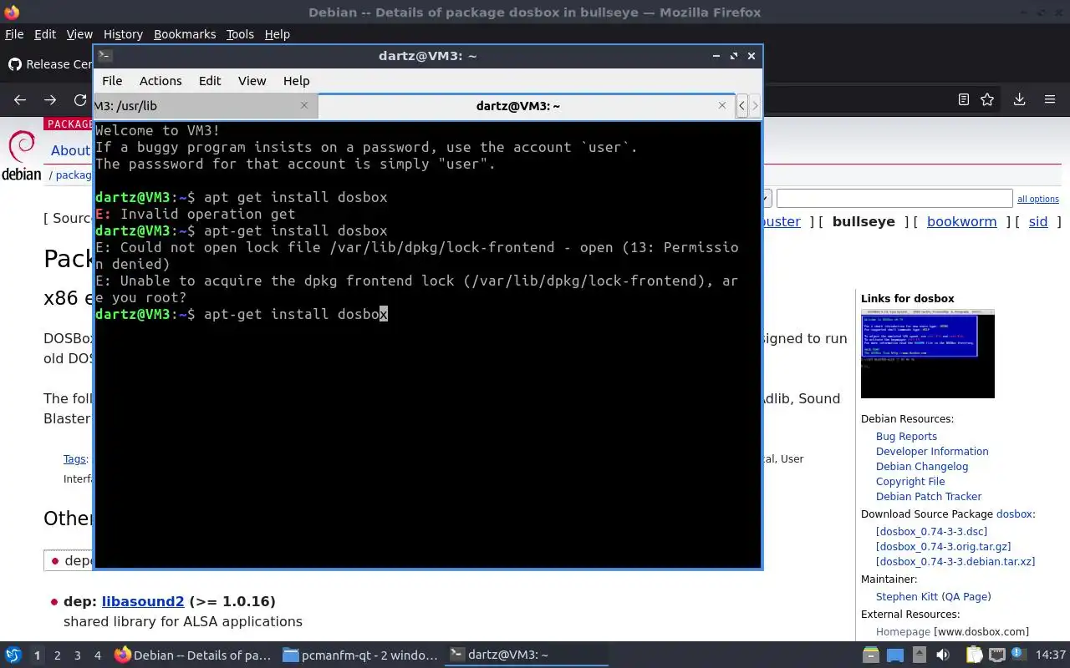Click file manager tray icon

(x=871, y=655)
